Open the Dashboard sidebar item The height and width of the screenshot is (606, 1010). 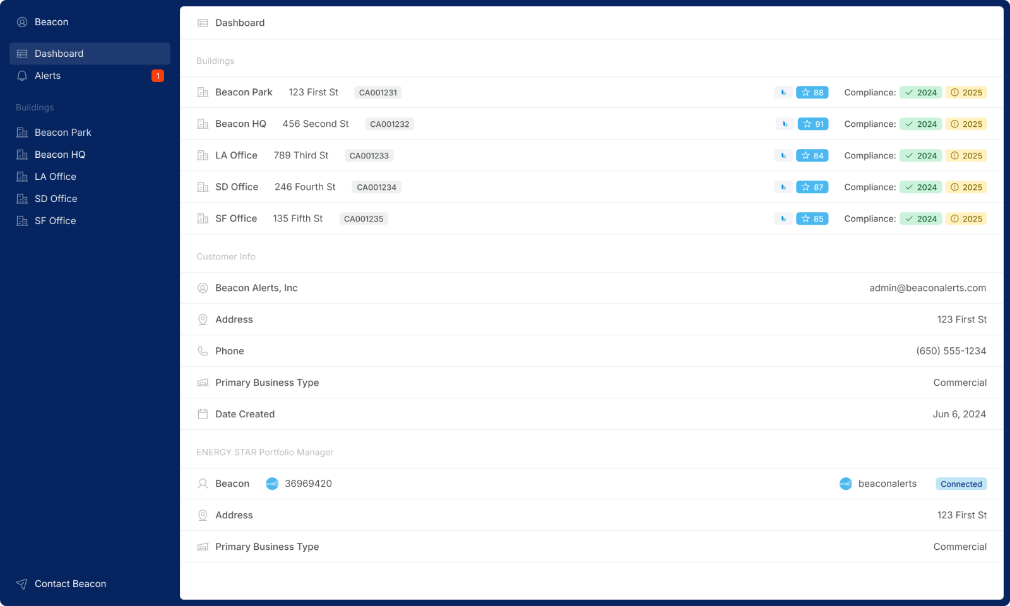(90, 54)
